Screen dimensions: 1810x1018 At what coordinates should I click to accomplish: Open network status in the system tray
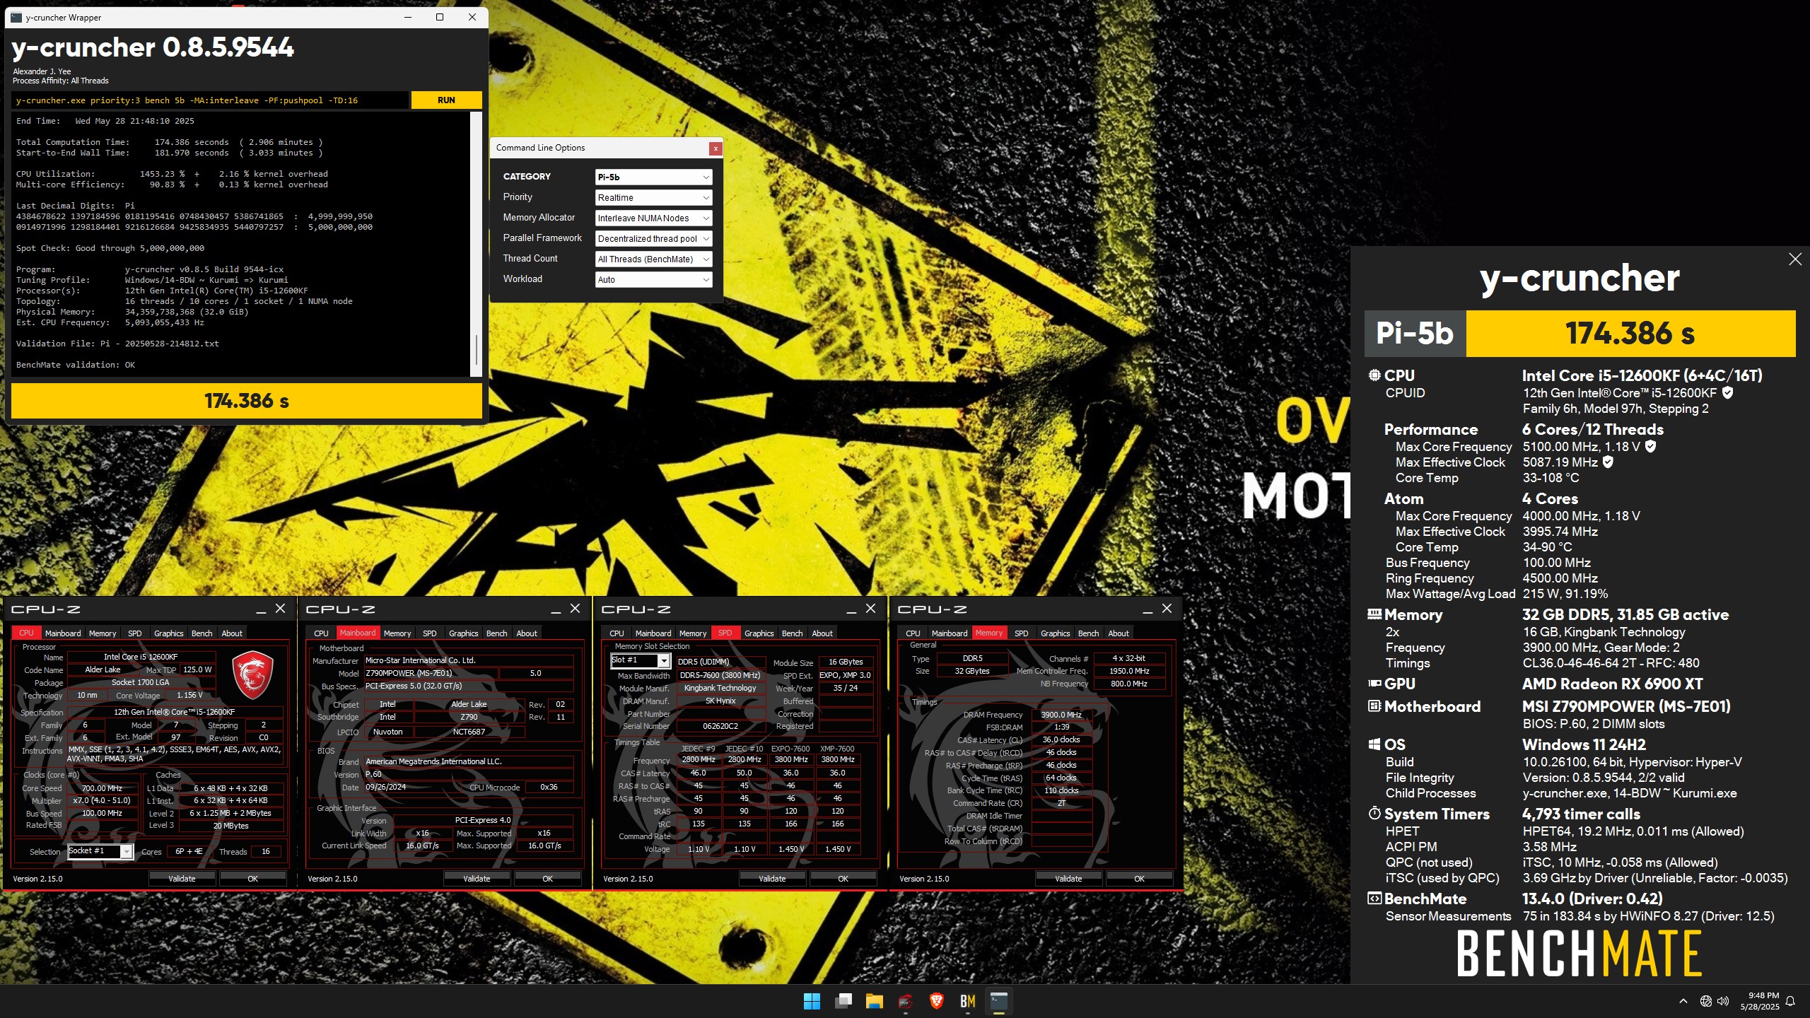coord(1706,1001)
